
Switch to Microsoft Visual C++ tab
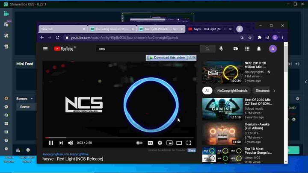pos(161,29)
